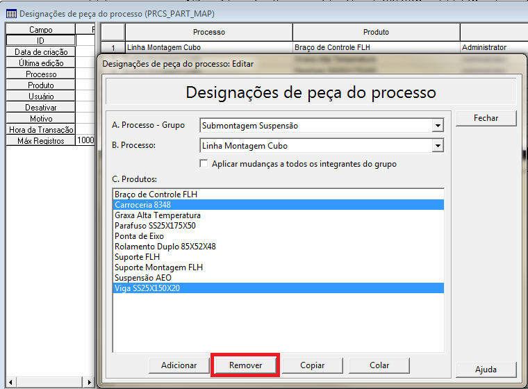Click the Submontagem Suspensão combo box field
The width and height of the screenshot is (528, 389).
[322, 126]
